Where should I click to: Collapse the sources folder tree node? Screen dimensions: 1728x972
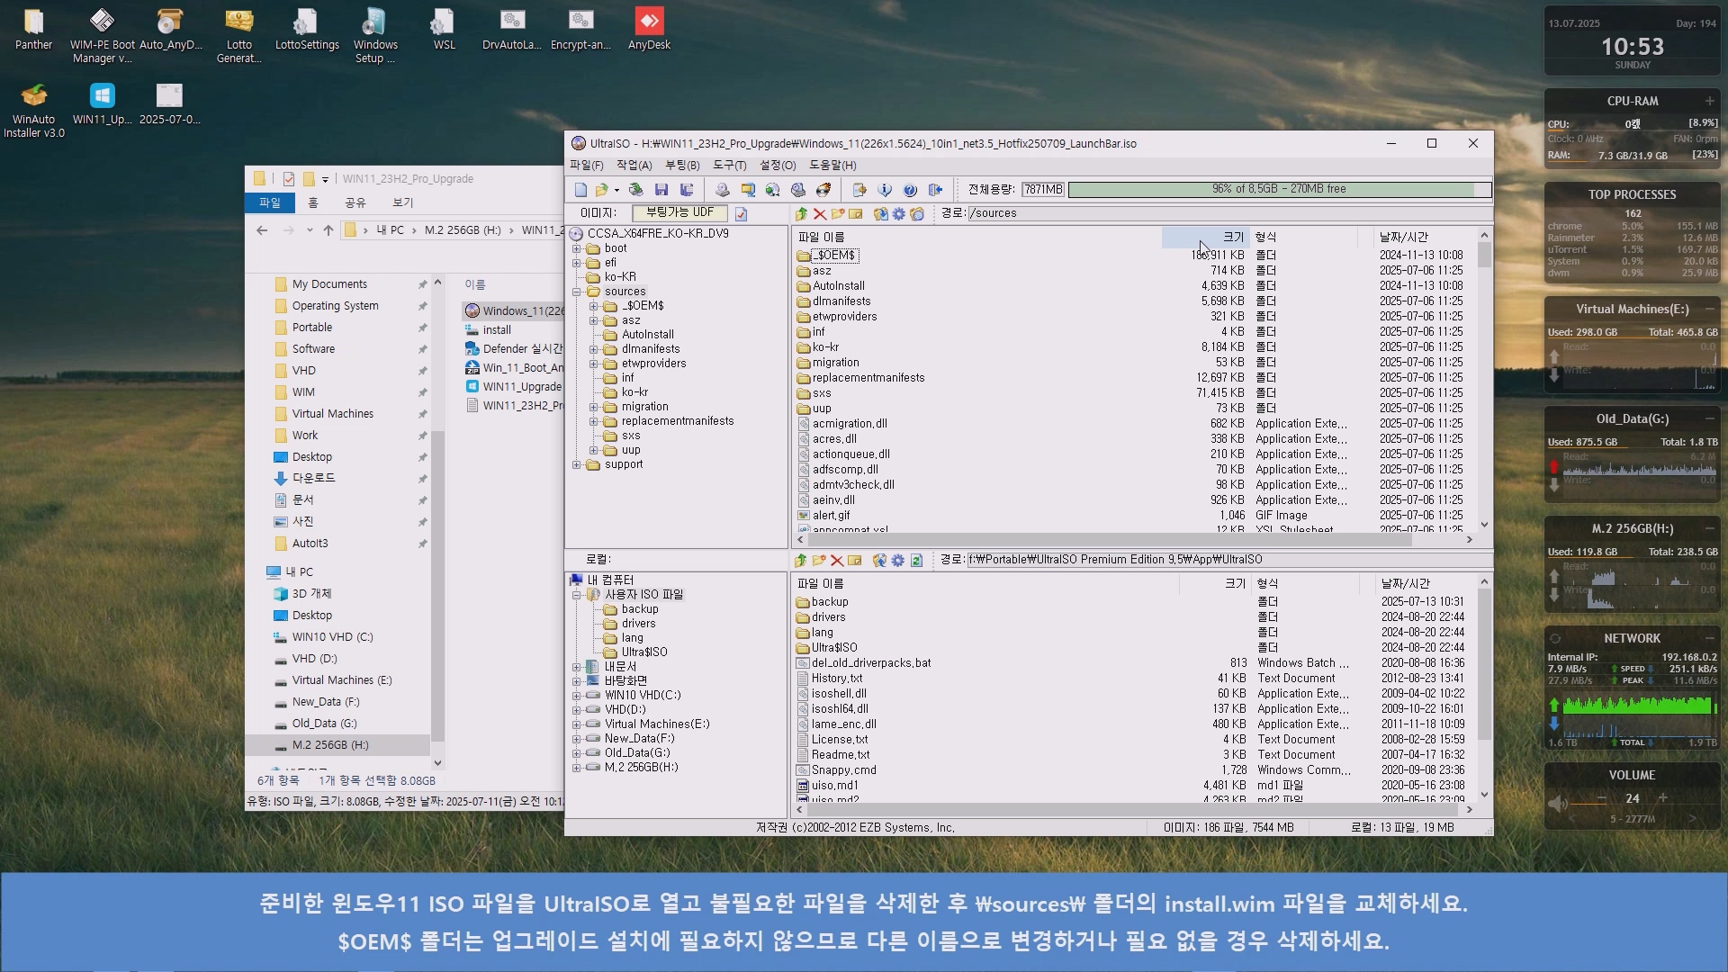577,292
